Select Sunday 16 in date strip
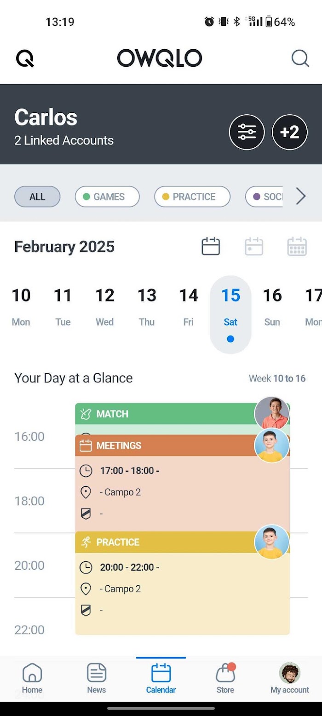This screenshot has height=716, width=322. [x=272, y=306]
